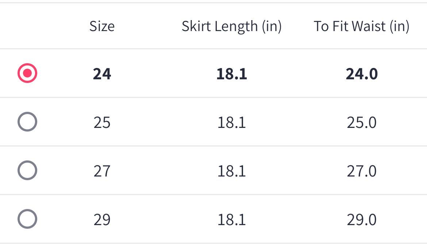Click skirt length 18.1 in size 25 row
This screenshot has width=427, height=251.
[231, 122]
